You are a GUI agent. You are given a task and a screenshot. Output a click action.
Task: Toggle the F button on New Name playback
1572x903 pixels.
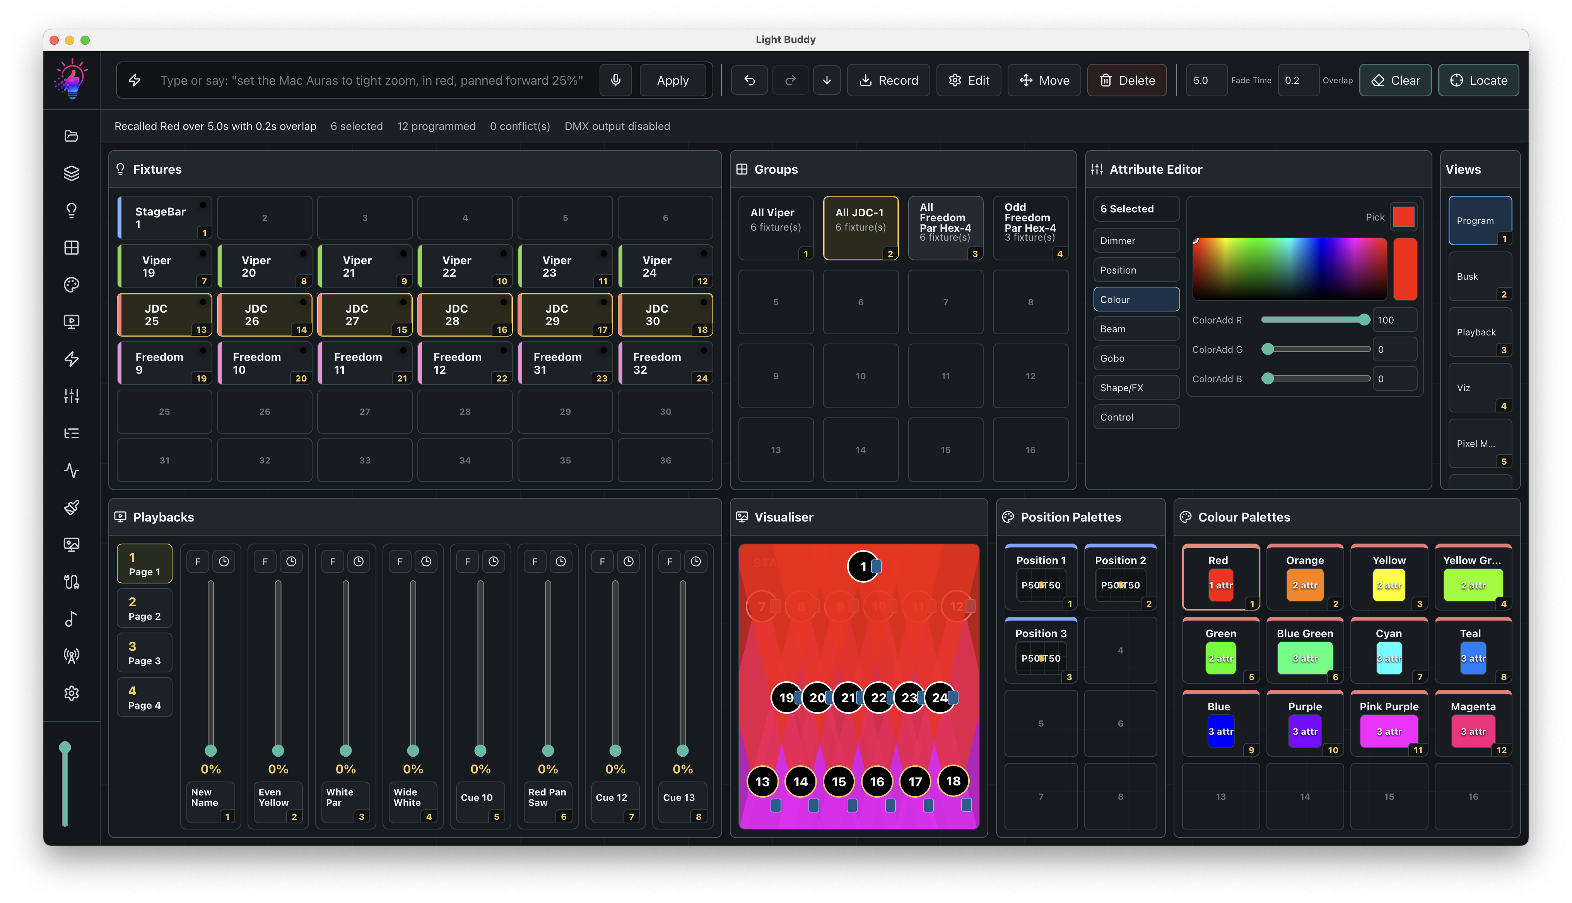click(198, 561)
